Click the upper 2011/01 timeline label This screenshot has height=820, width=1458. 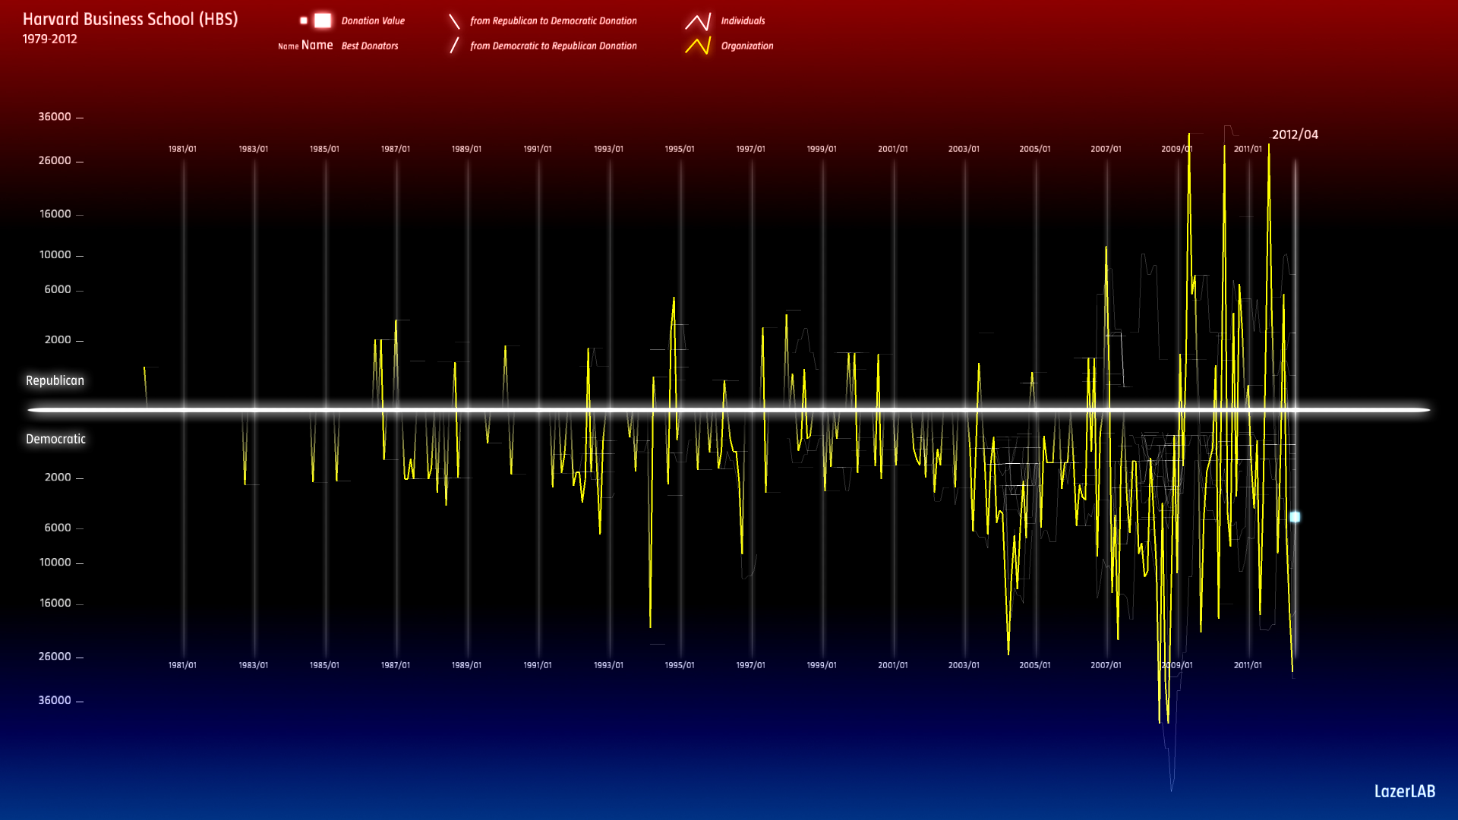click(1248, 150)
